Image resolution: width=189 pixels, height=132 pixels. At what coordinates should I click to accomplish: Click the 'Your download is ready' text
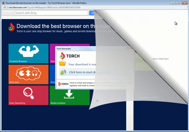(x=84, y=64)
